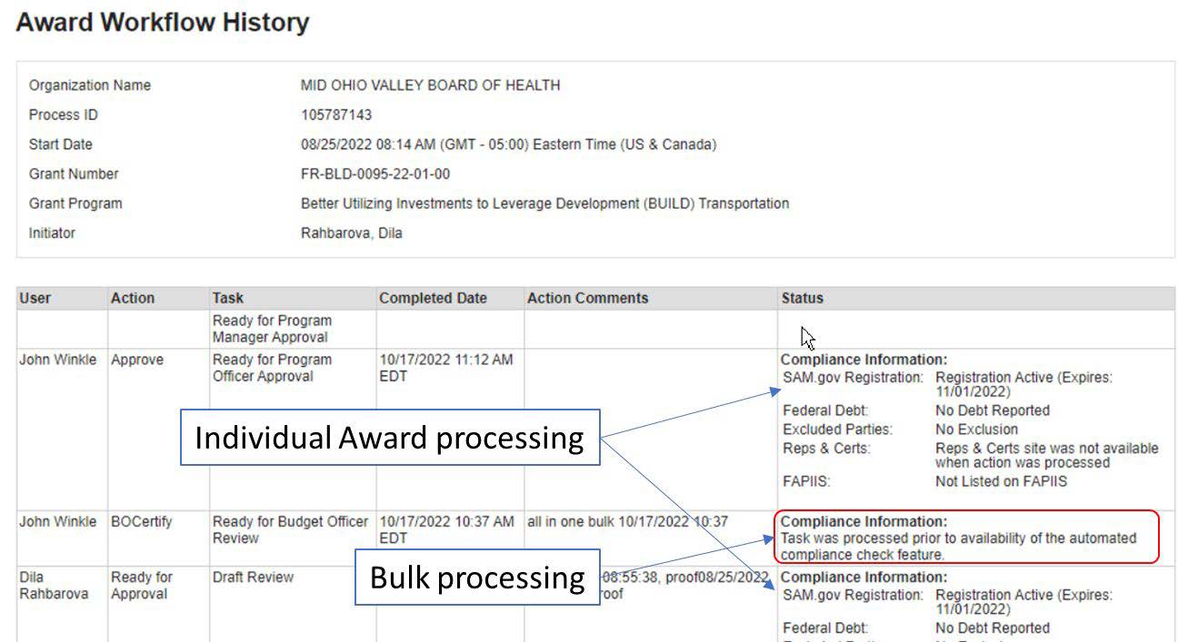Image resolution: width=1188 pixels, height=642 pixels.
Task: Click the Ready for Program Manager Approval task
Action: pos(272,329)
